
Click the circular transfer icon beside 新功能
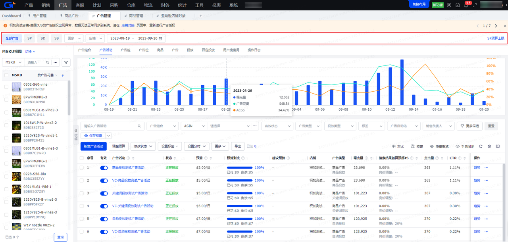[x=449, y=5]
